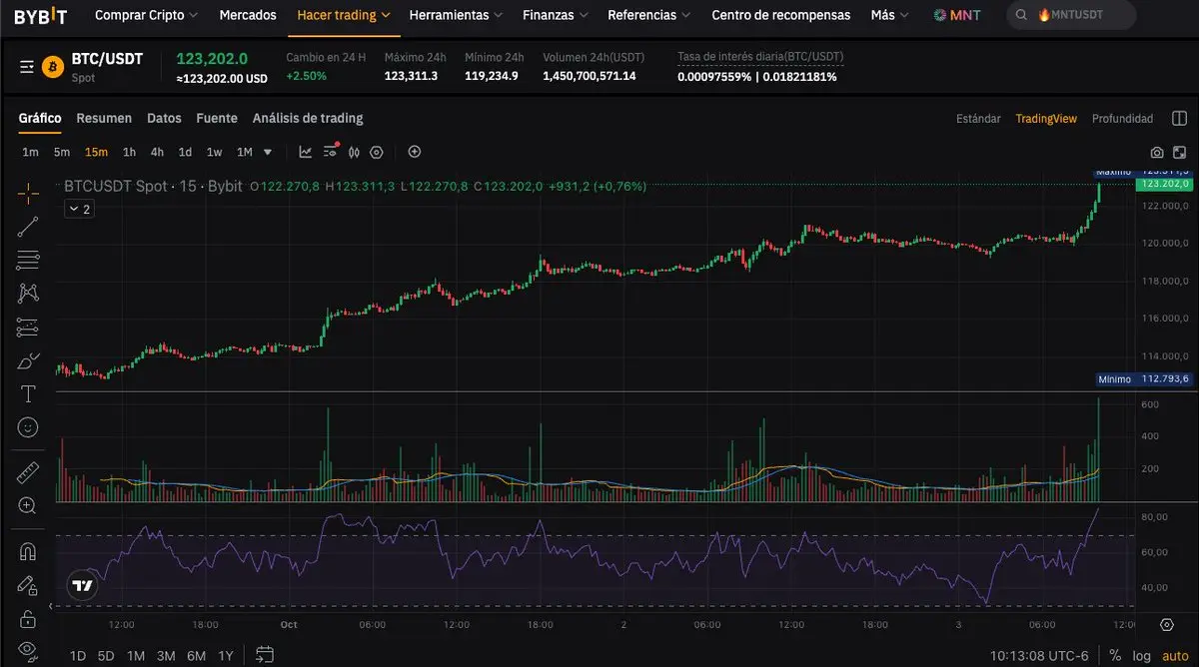Viewport: 1199px width, 667px height.
Task: Hide all drawings with the eye icon
Action: (x=28, y=649)
